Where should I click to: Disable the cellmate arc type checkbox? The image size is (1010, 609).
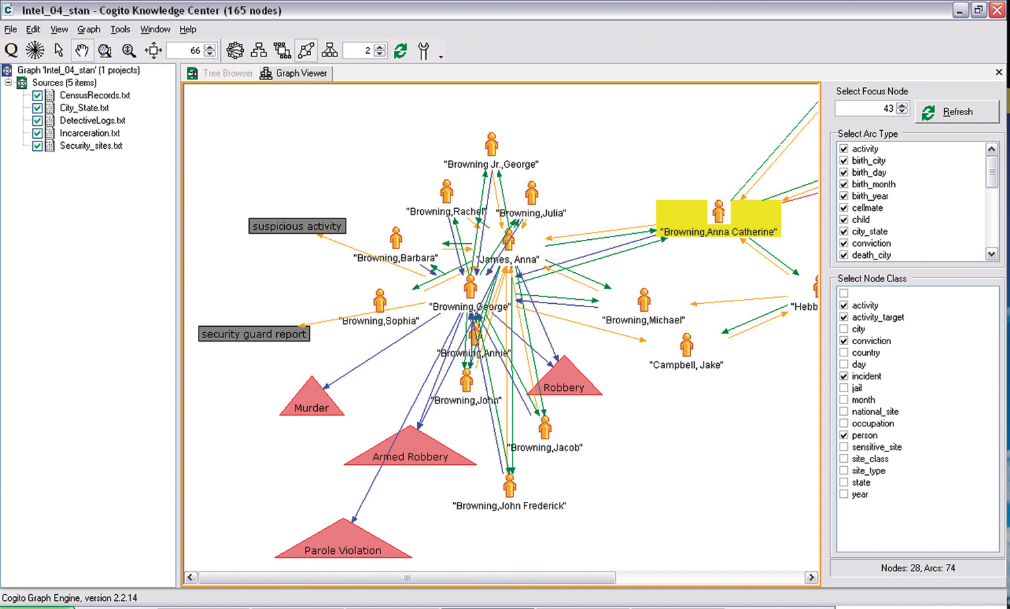click(844, 207)
